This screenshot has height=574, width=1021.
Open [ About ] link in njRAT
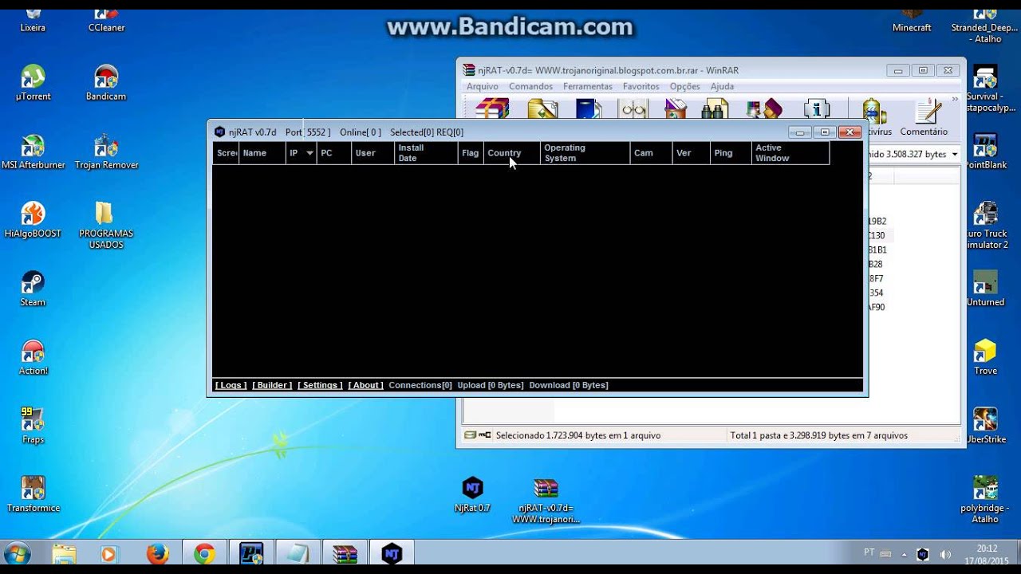point(365,385)
